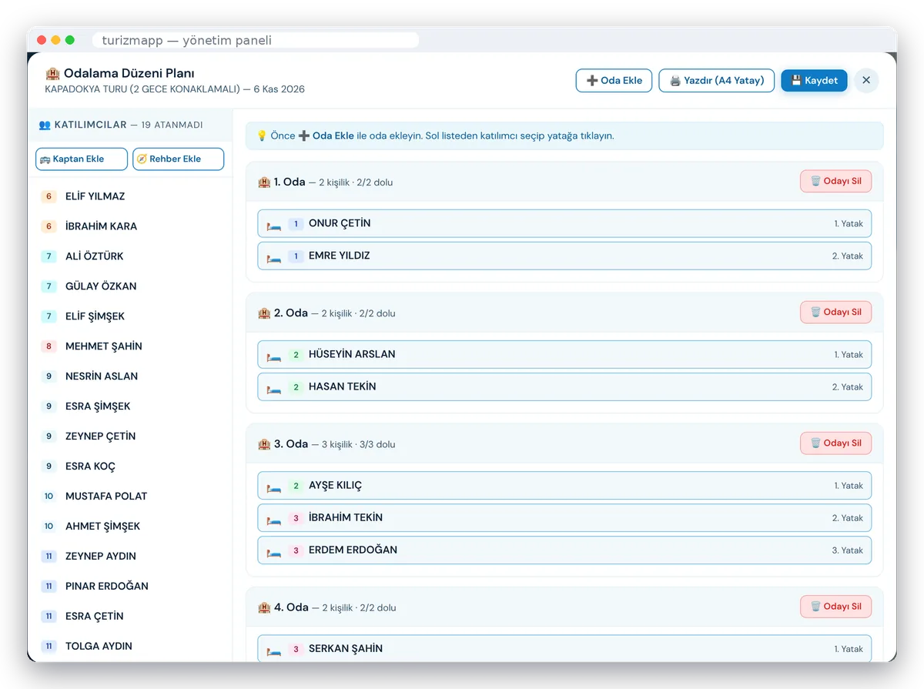The height and width of the screenshot is (689, 924).
Task: Delete 1. Oda with Odayı Sil
Action: point(835,182)
